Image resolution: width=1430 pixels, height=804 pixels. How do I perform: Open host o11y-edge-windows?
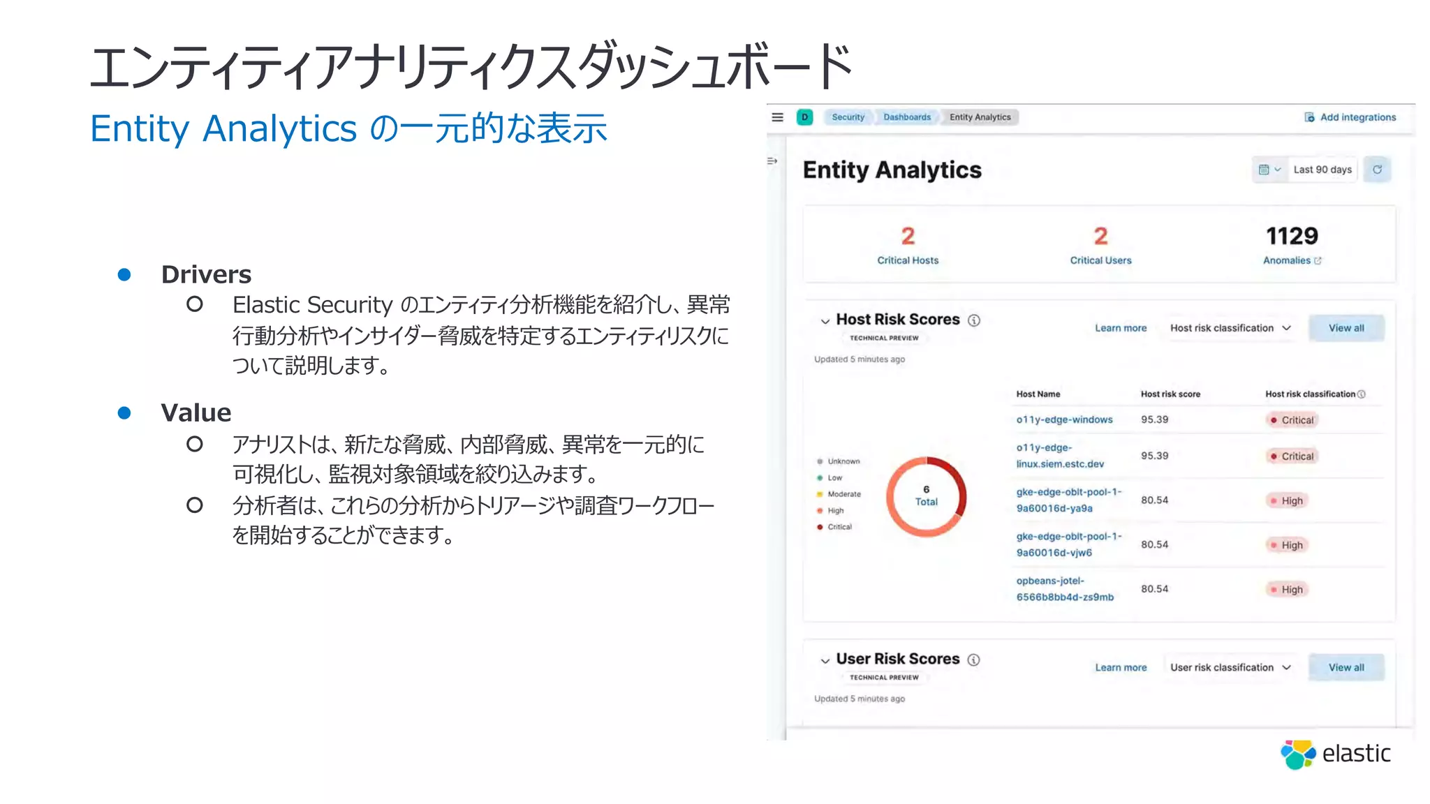click(x=1064, y=419)
